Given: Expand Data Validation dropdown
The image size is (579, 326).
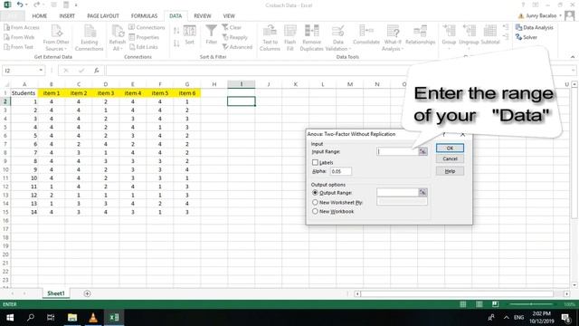Looking at the screenshot, I should tap(338, 48).
